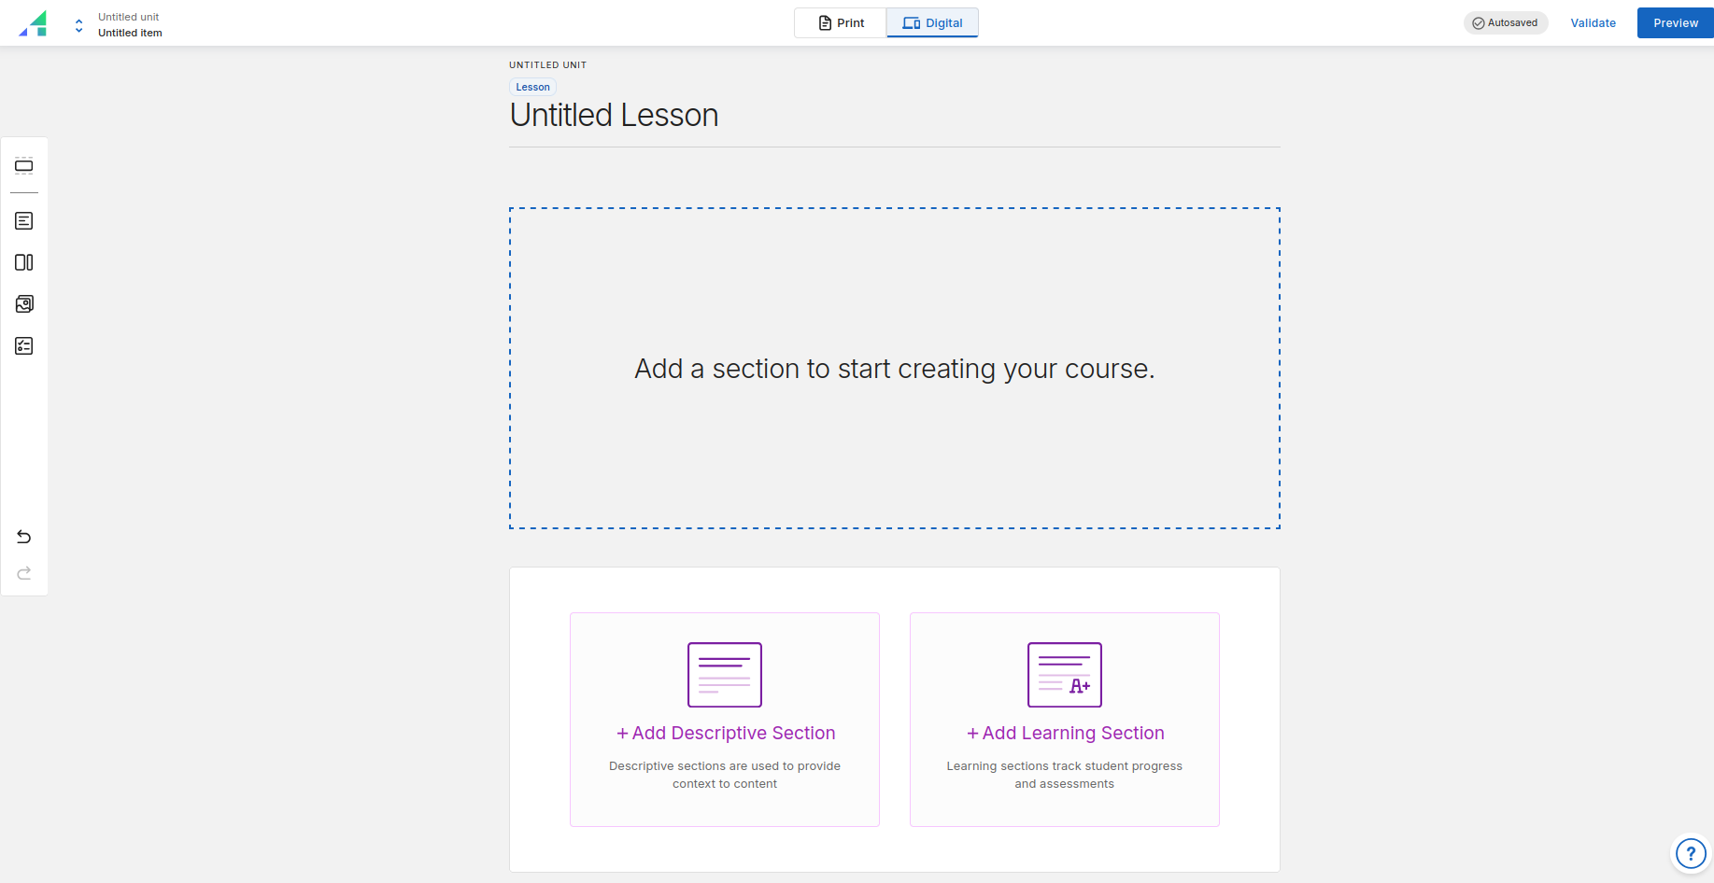Screen dimensions: 1714x883
Task: Select the text block icon in sidebar
Action: click(x=24, y=221)
